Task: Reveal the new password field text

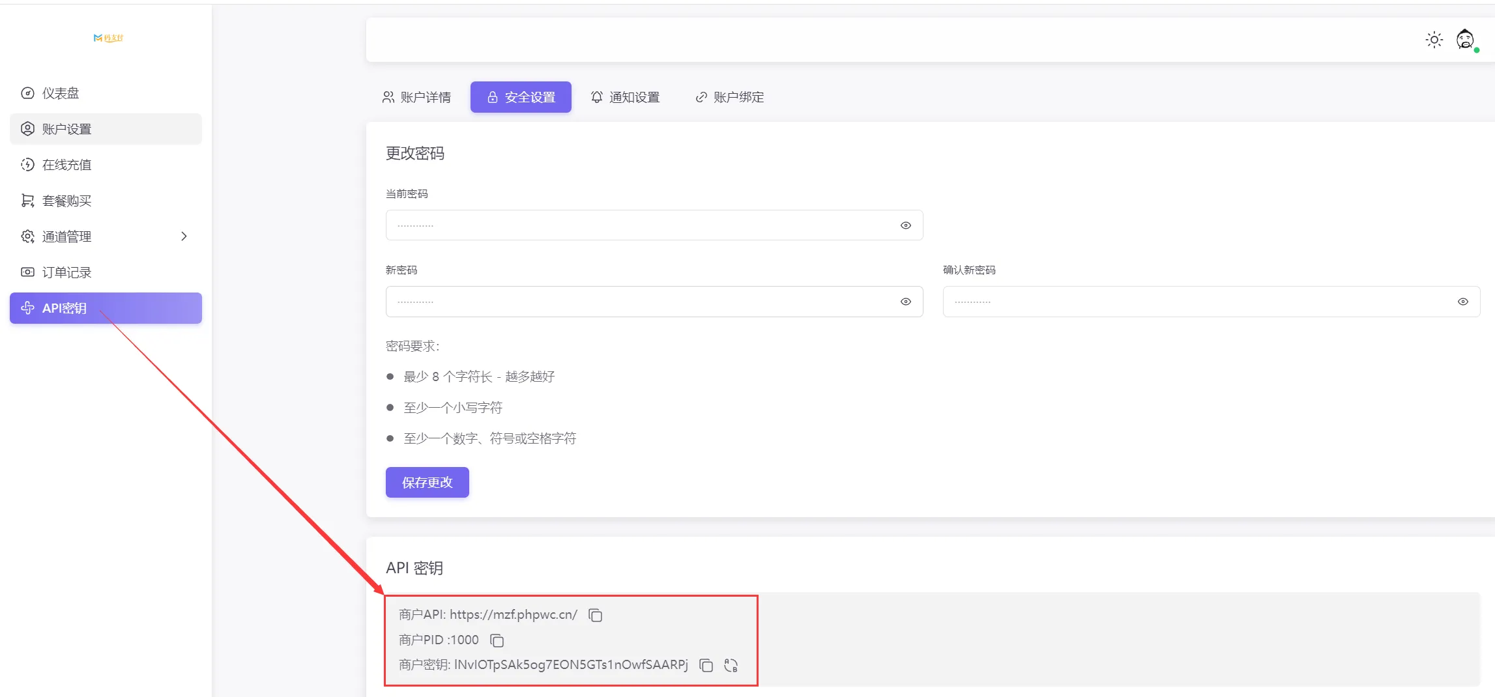Action: (x=905, y=302)
